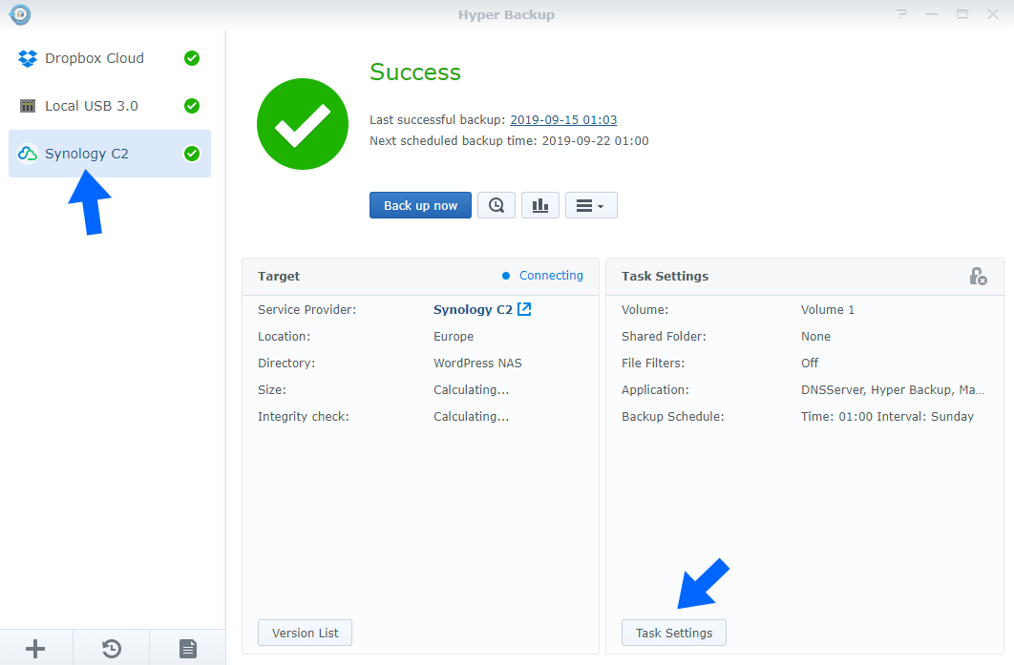Select the Local USB 3.0 task name
Viewport: 1014px width, 665px height.
point(91,106)
